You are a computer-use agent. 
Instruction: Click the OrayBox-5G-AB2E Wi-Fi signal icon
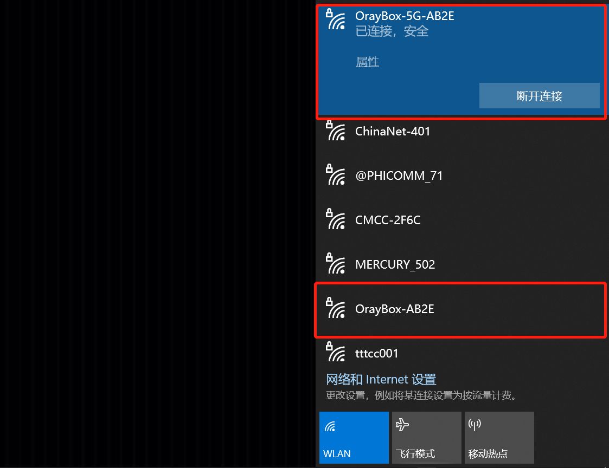(336, 19)
